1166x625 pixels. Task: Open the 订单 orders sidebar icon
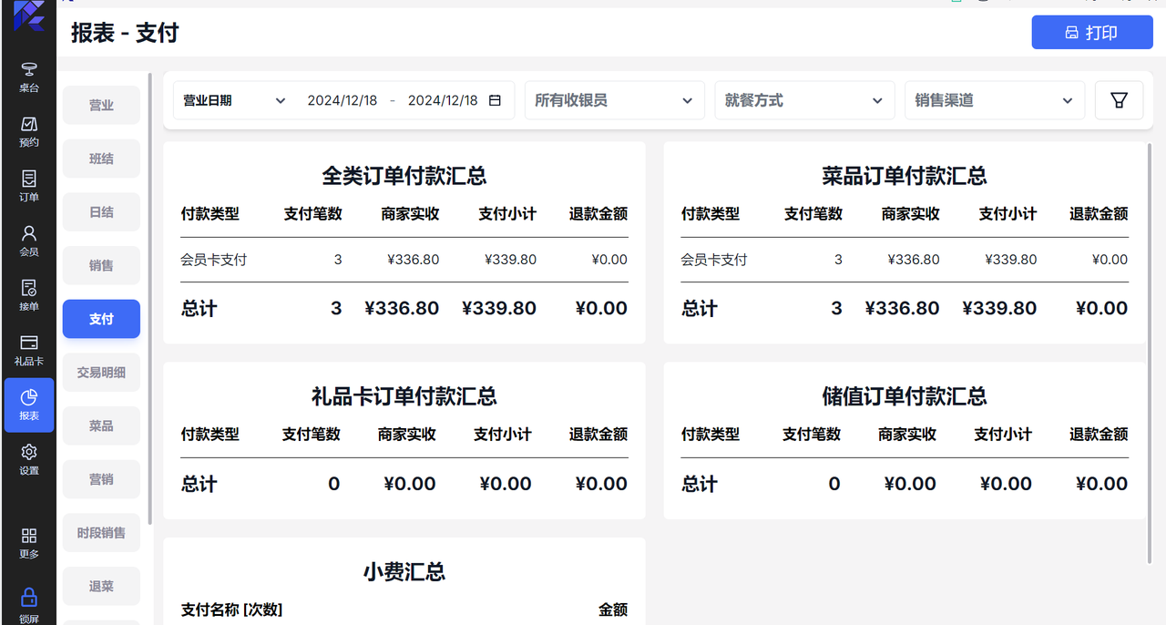(x=29, y=186)
